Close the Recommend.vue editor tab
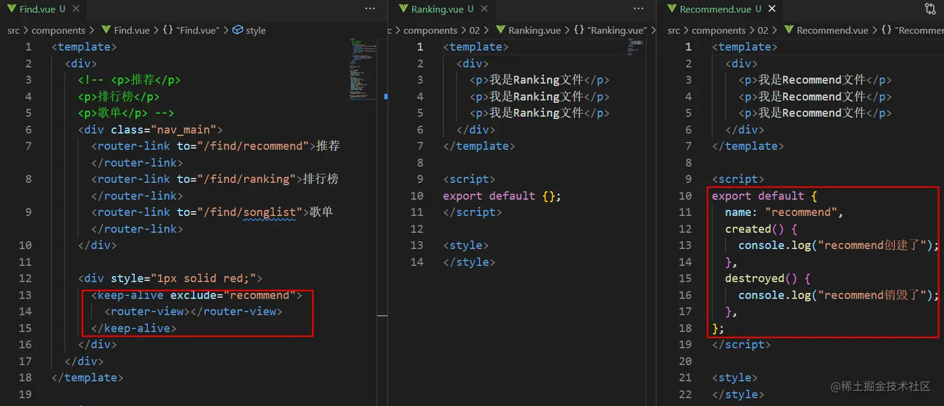The image size is (944, 406). 772,9
